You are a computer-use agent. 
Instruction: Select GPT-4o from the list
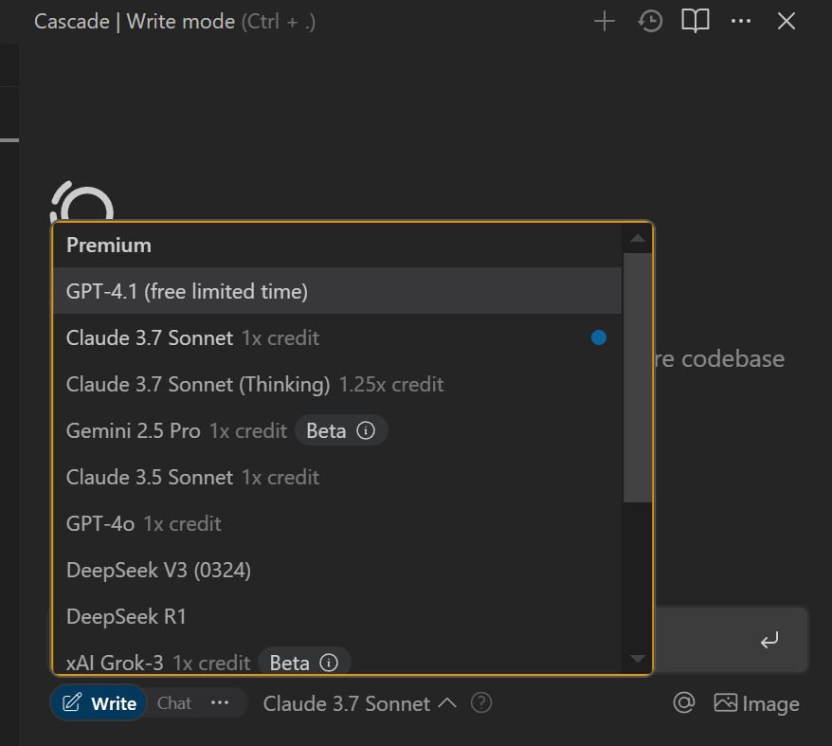pos(100,523)
